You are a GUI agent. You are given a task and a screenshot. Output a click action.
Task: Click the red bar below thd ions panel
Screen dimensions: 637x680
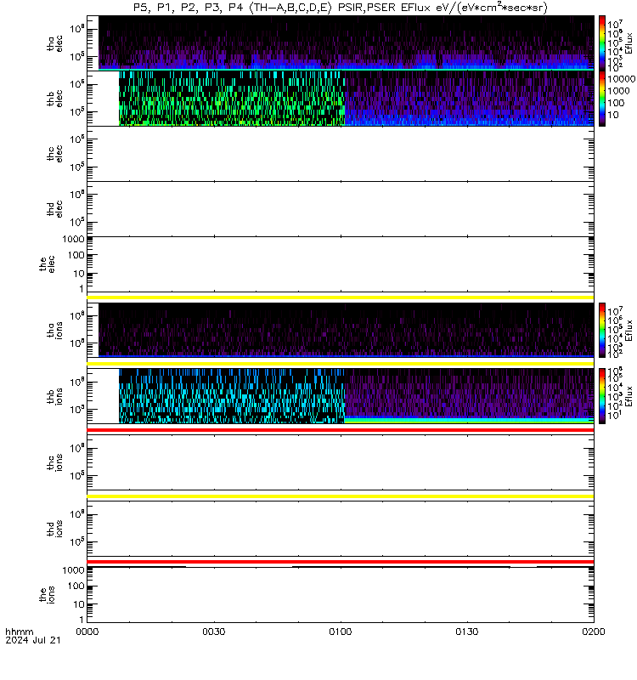pyautogui.click(x=341, y=562)
